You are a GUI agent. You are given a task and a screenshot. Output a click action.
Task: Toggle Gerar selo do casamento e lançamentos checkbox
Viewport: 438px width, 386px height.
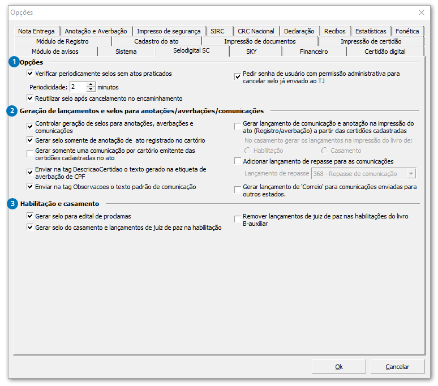pos(30,227)
